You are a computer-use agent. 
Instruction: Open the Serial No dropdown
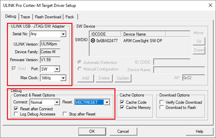(x=63, y=34)
